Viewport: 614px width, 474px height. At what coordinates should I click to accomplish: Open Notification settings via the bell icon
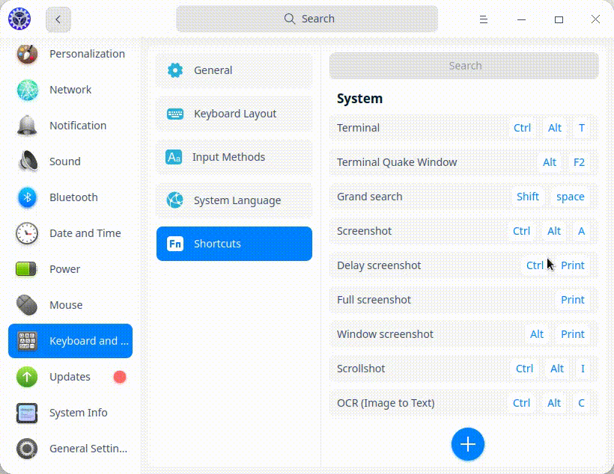(x=27, y=126)
